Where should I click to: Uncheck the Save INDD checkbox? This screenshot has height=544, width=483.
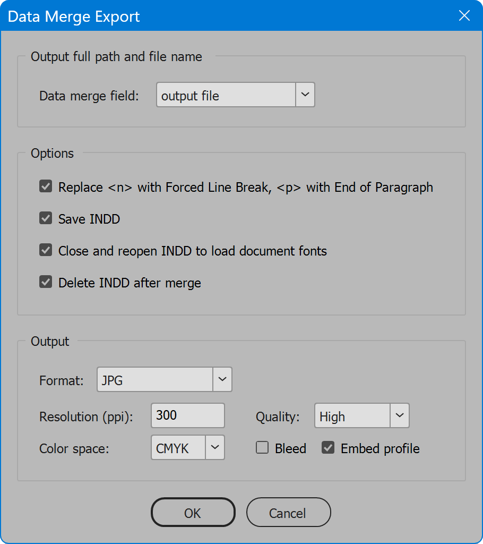tap(46, 218)
